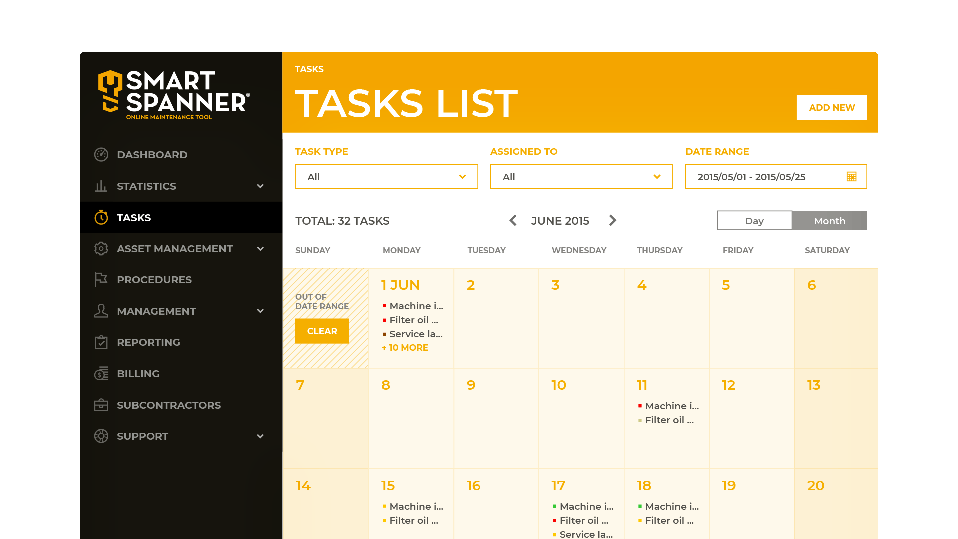This screenshot has width=958, height=539.
Task: Expand the Asset Management submenu chevron
Action: pyautogui.click(x=260, y=249)
